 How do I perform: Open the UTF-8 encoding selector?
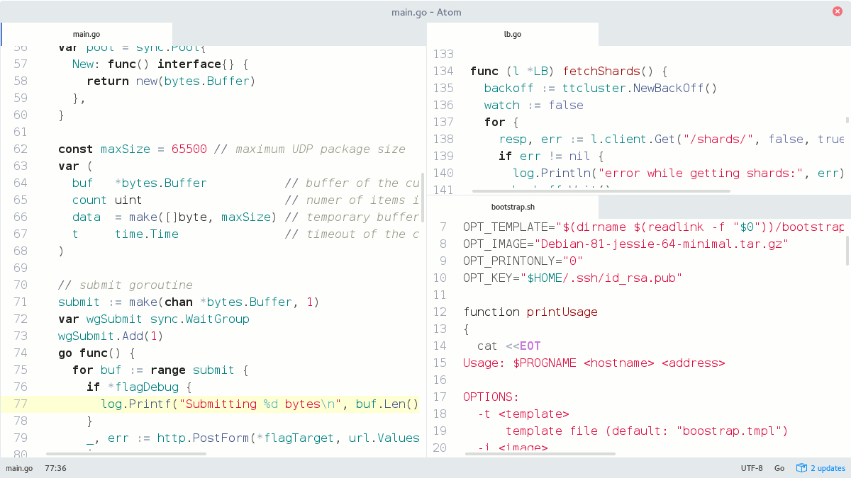752,468
